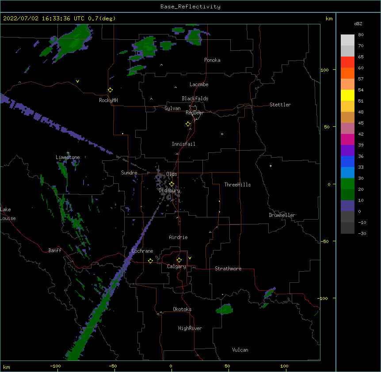Click the 0 tick label on bottom axis
Image resolution: width=381 pixels, height=372 pixels.
[x=171, y=366]
